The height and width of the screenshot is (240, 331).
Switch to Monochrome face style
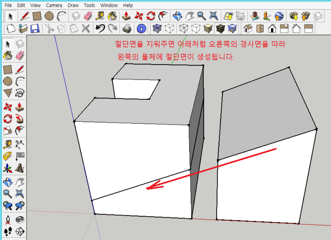click(232, 29)
